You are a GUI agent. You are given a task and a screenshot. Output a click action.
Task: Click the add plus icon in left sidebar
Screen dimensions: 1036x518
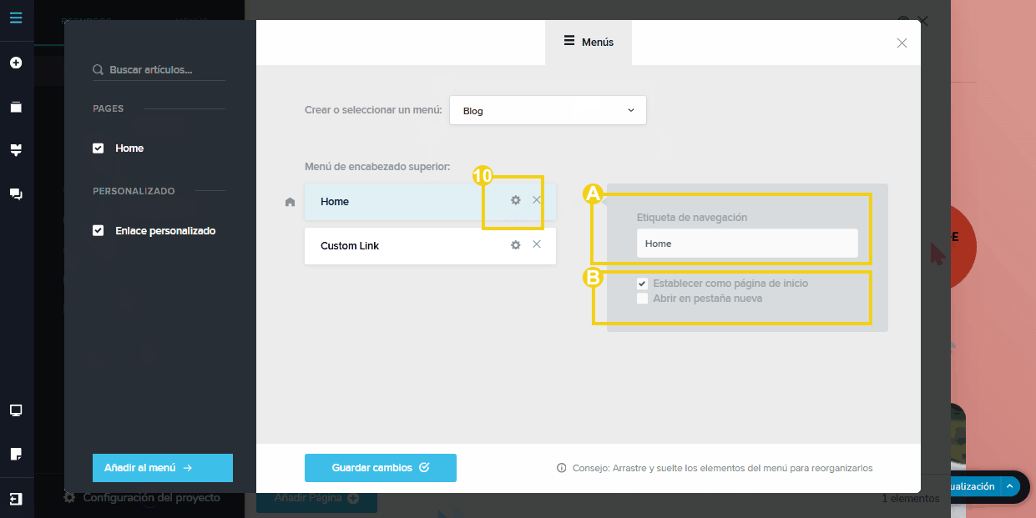click(16, 63)
